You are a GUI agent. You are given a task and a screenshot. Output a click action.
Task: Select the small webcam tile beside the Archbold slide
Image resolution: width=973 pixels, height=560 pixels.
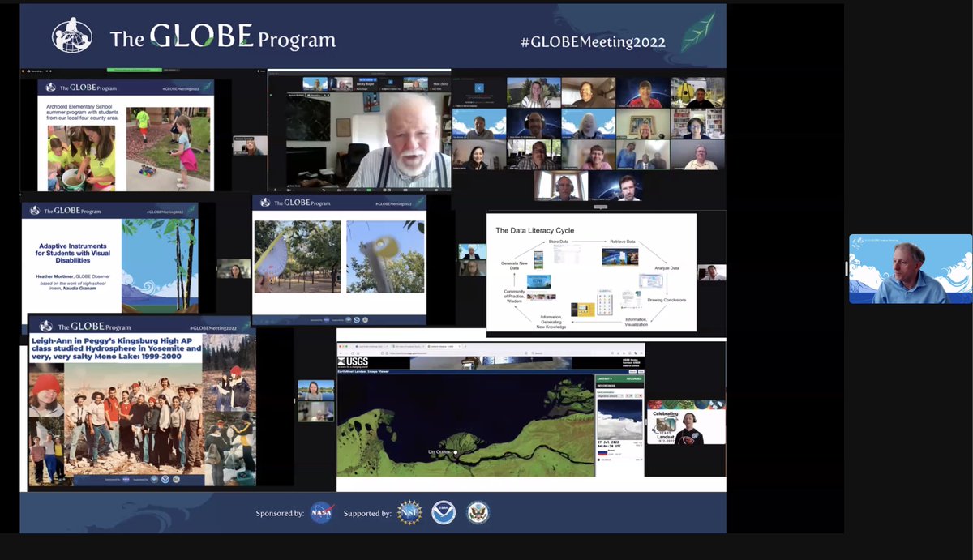click(x=250, y=146)
